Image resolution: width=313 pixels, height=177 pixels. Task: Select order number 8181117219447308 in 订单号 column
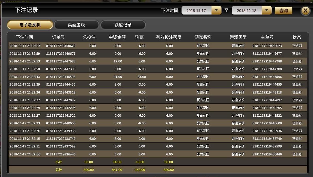click(61, 69)
